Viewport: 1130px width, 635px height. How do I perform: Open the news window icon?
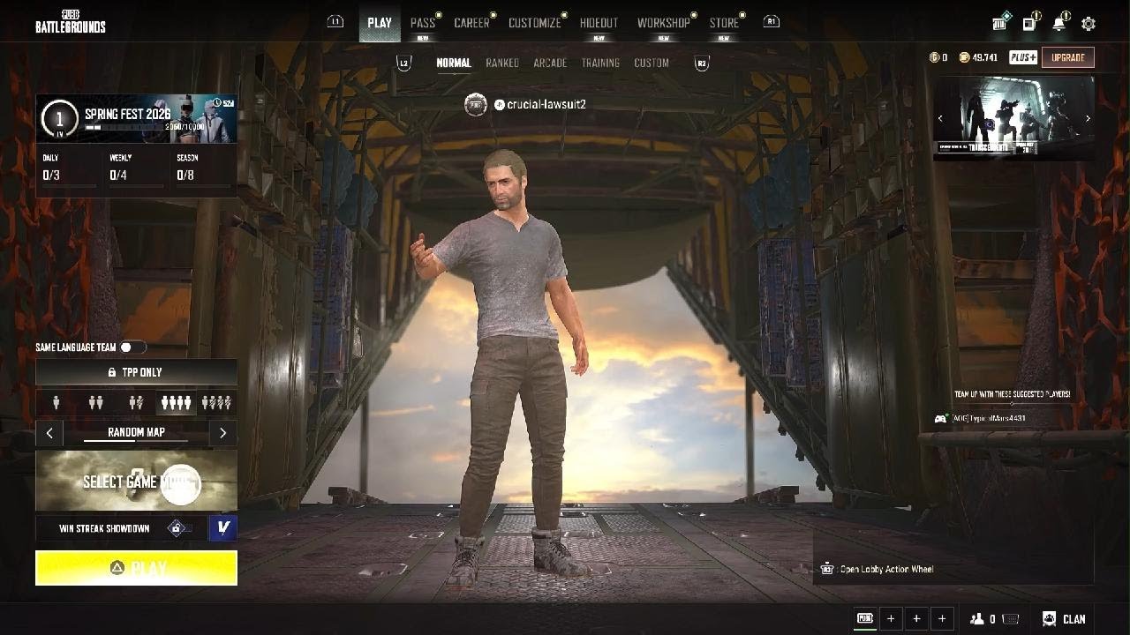[x=1030, y=22]
